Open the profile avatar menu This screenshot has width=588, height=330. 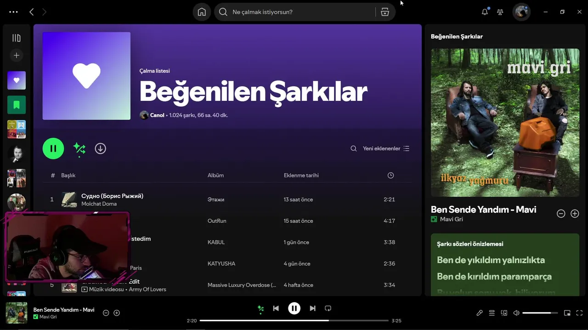click(521, 12)
